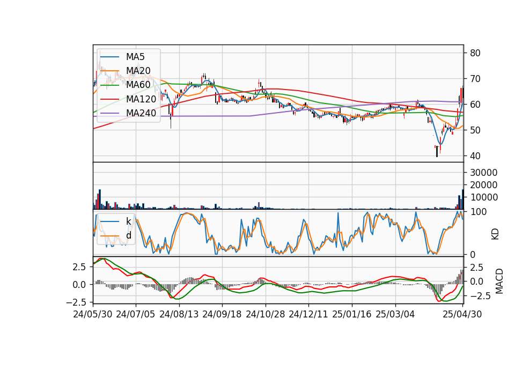Click the left MACD axis value 0.0
This screenshot has width=515, height=370.
click(x=79, y=285)
